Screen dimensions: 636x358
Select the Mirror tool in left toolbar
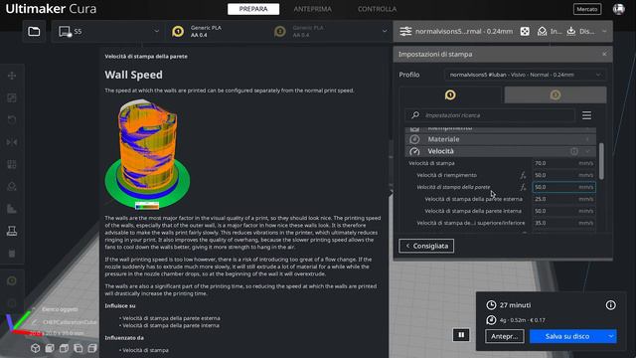tap(12, 142)
